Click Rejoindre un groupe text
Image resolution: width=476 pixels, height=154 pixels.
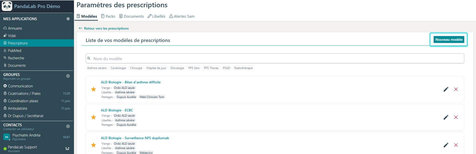17,79
